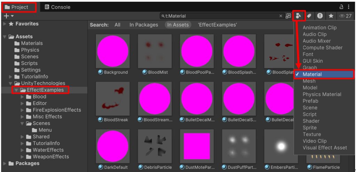Click the Search by Label tag icon
Screen dimensions: 356x172
[x=309, y=16]
